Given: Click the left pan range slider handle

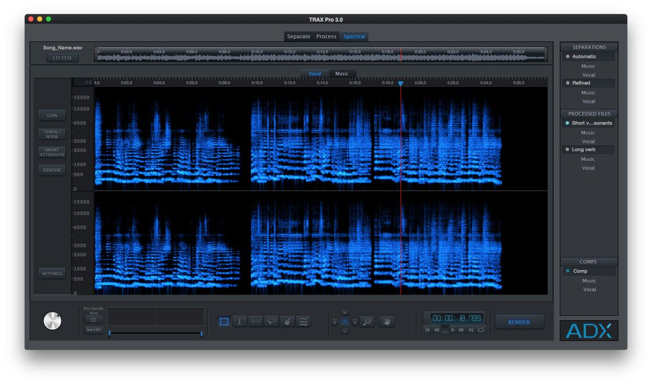Looking at the screenshot, I should tap(110, 333).
